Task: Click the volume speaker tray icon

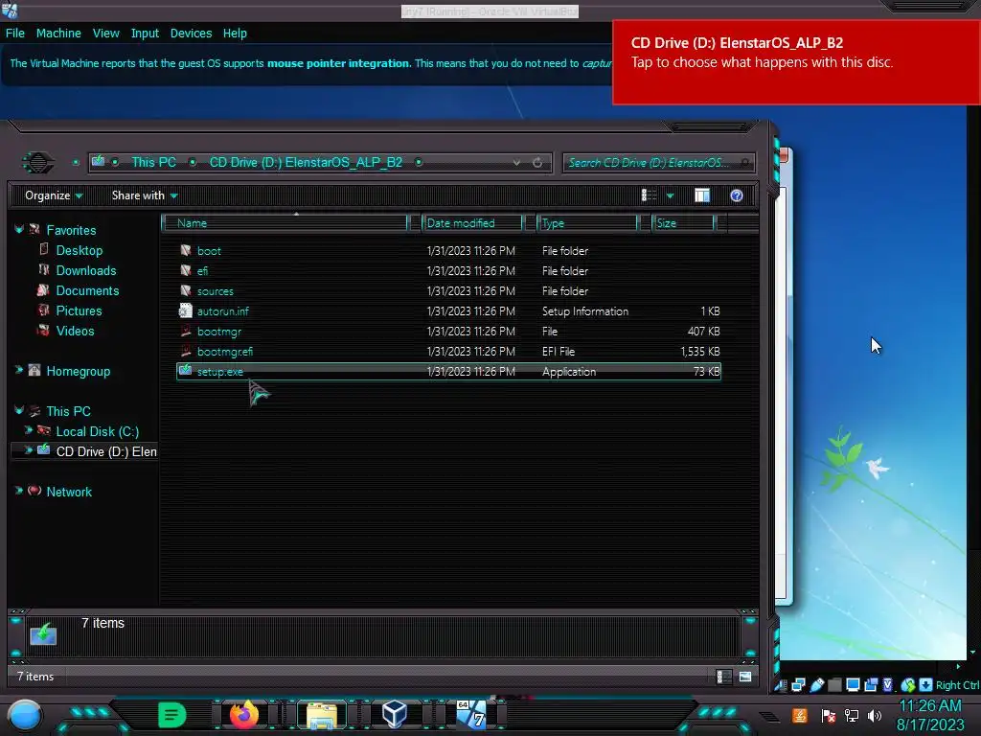Action: tap(875, 715)
